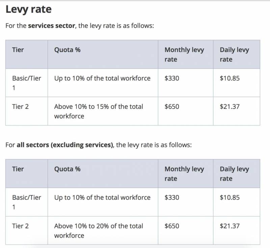270x248 pixels.
Task: Click the "Levy rate" page heading
Action: point(29,9)
